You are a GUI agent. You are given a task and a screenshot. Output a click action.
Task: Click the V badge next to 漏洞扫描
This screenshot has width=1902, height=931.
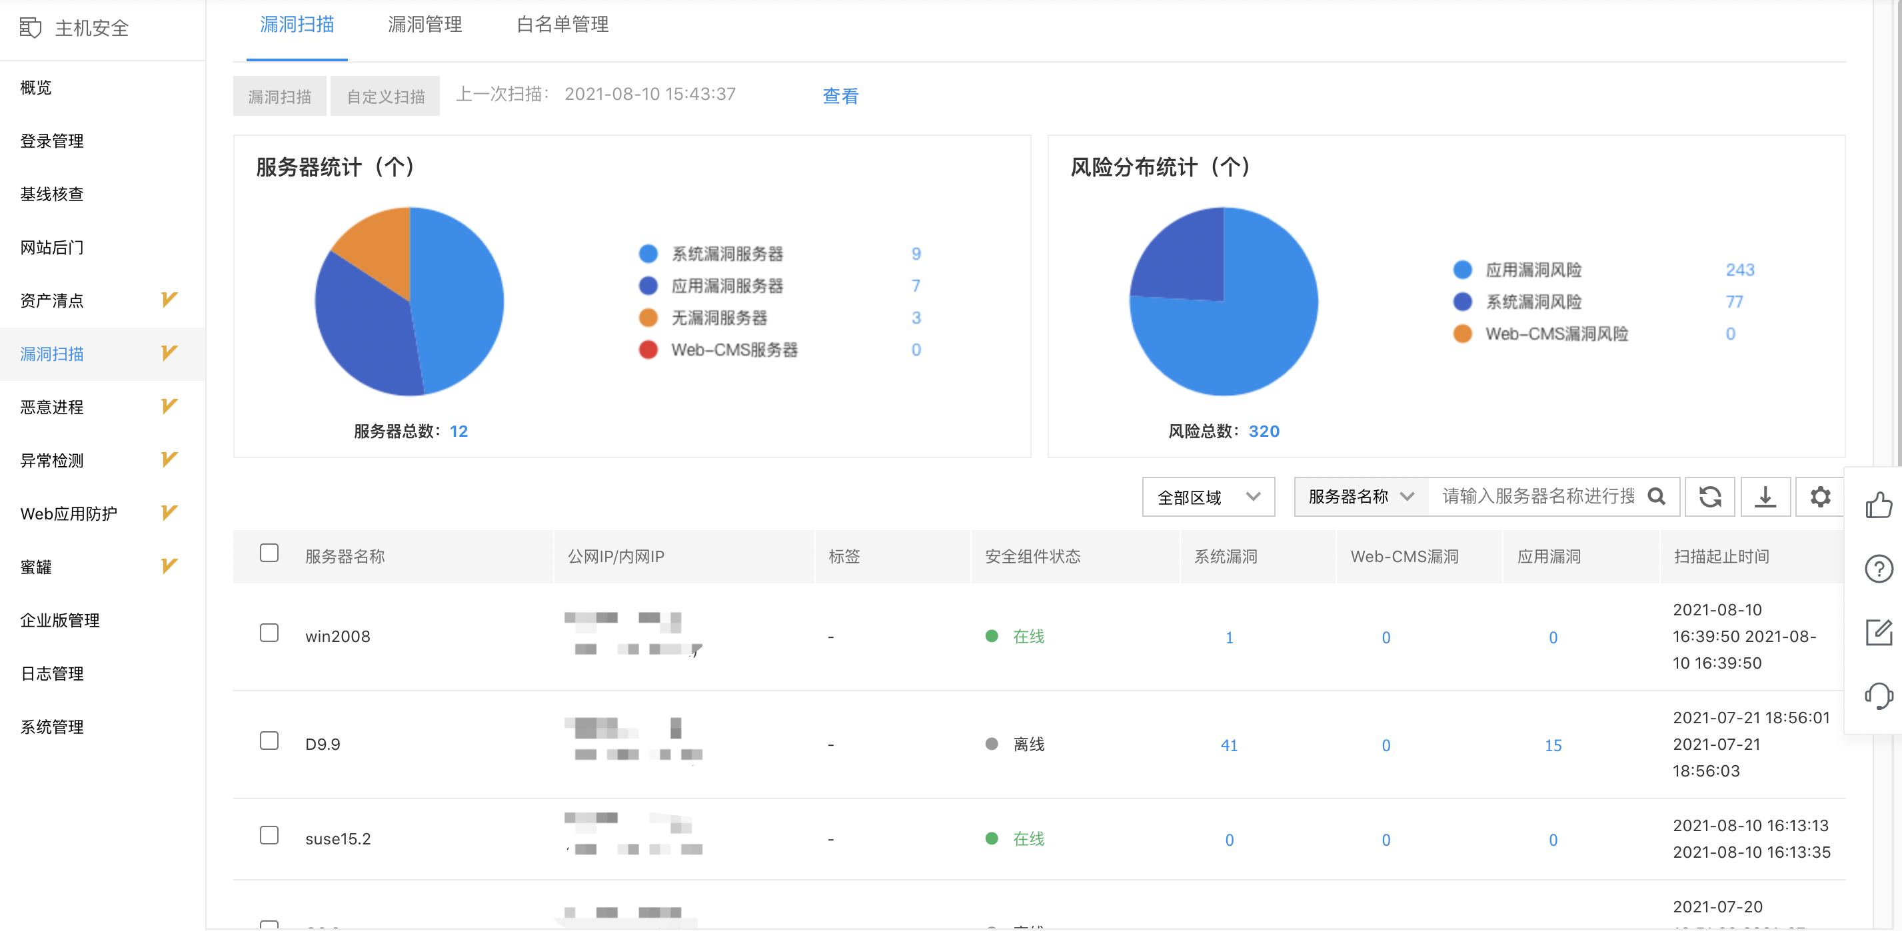[x=169, y=353]
